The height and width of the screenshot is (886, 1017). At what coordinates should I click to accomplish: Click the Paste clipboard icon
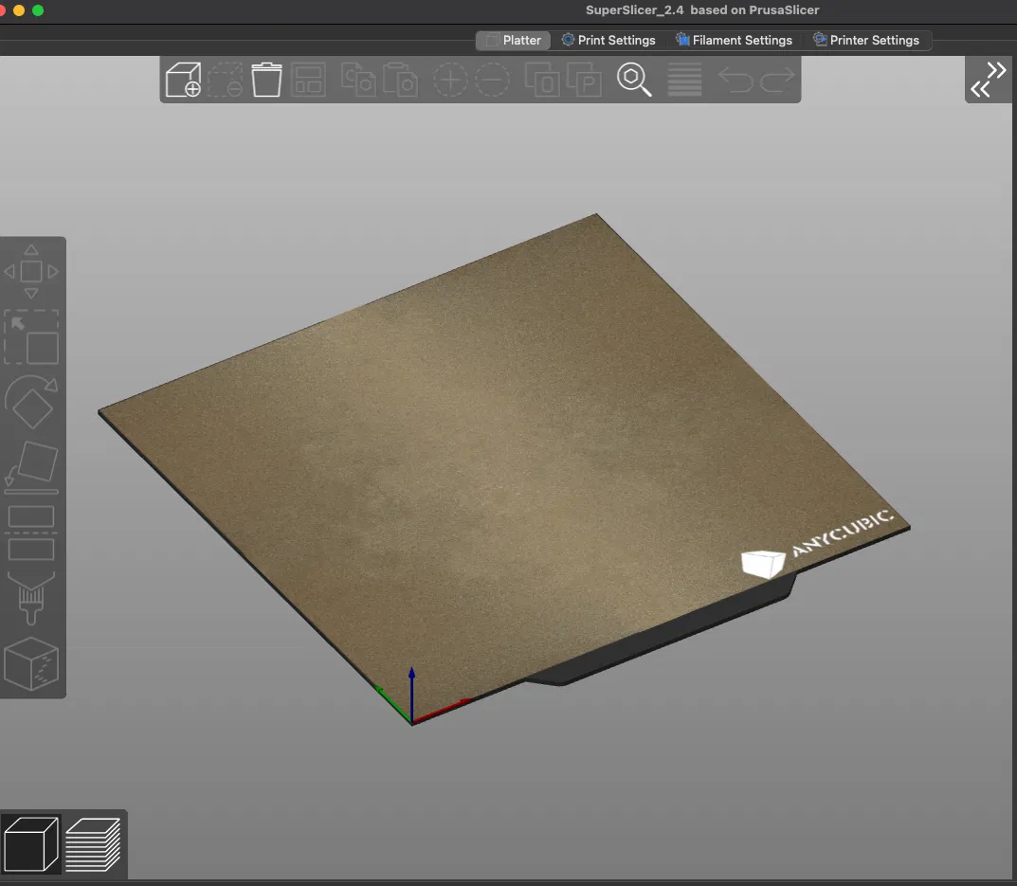pyautogui.click(x=400, y=80)
